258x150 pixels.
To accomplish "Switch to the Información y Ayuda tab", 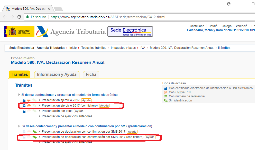I will coord(57,74).
